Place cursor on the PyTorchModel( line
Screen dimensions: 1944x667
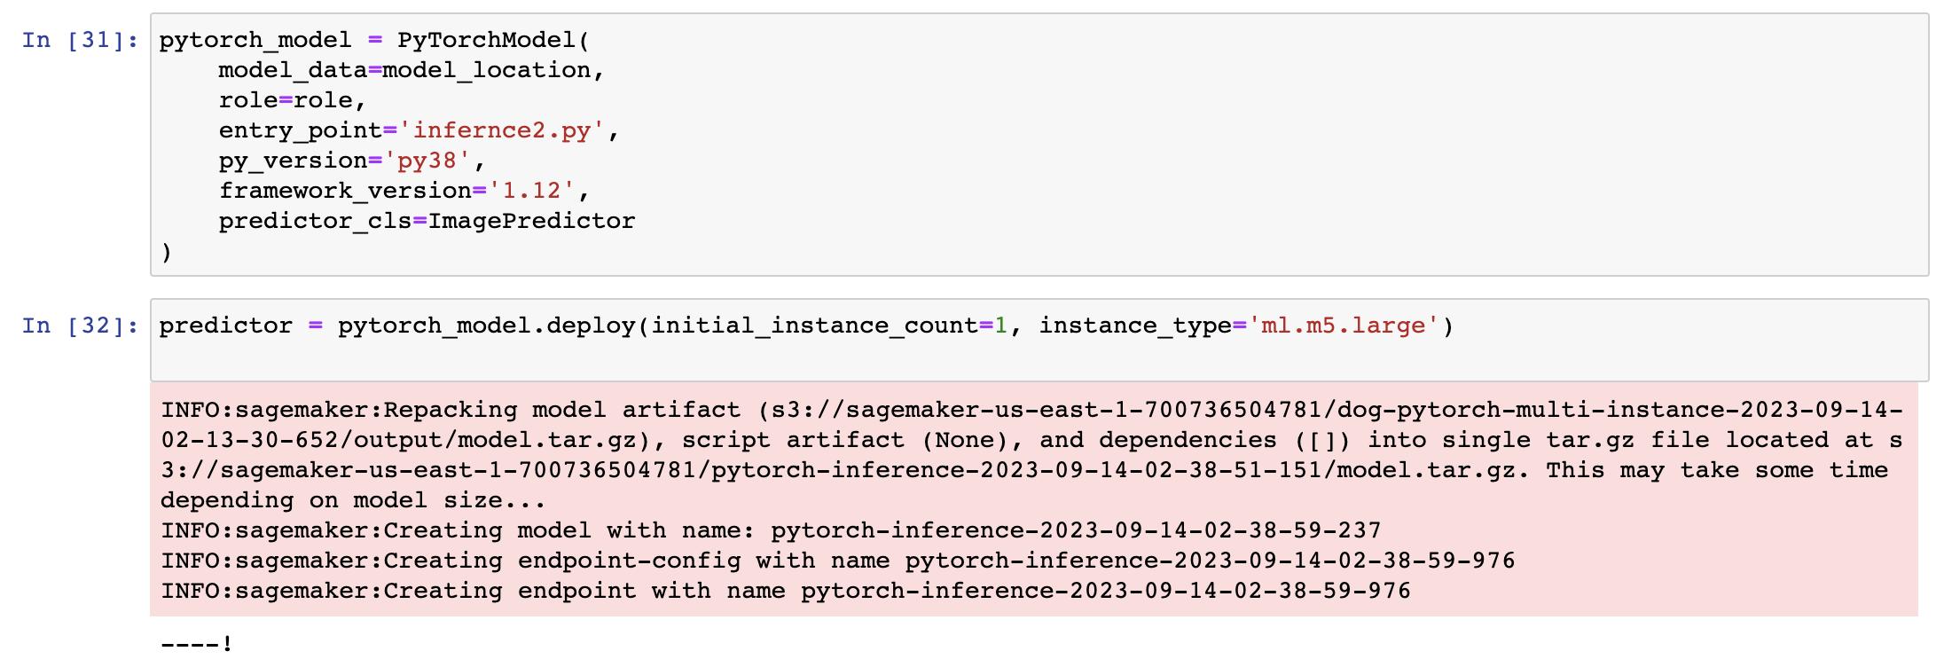pos(374,40)
